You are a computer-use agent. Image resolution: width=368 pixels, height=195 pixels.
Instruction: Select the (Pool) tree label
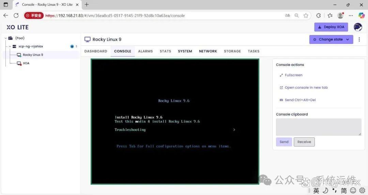[x=20, y=38]
